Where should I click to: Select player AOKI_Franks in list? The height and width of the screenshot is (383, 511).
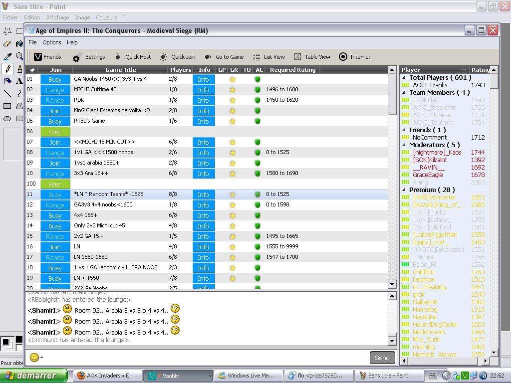tap(430, 85)
